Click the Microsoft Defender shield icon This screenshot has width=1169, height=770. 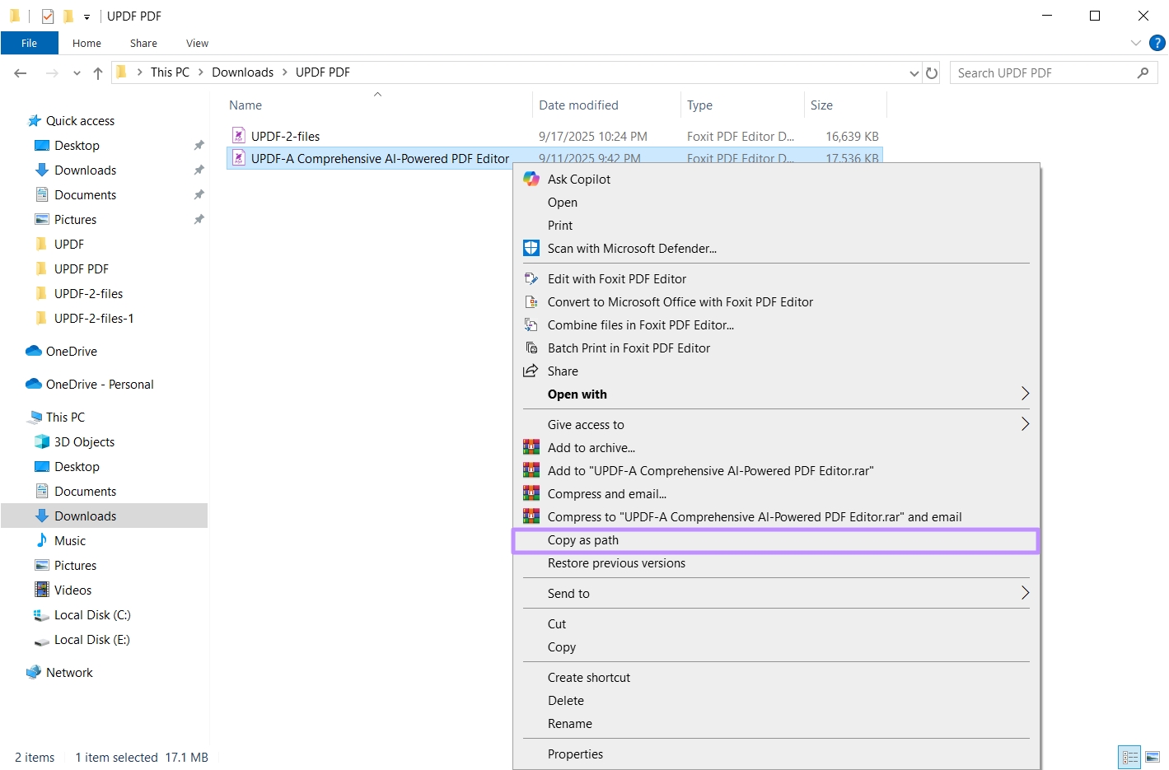(531, 248)
